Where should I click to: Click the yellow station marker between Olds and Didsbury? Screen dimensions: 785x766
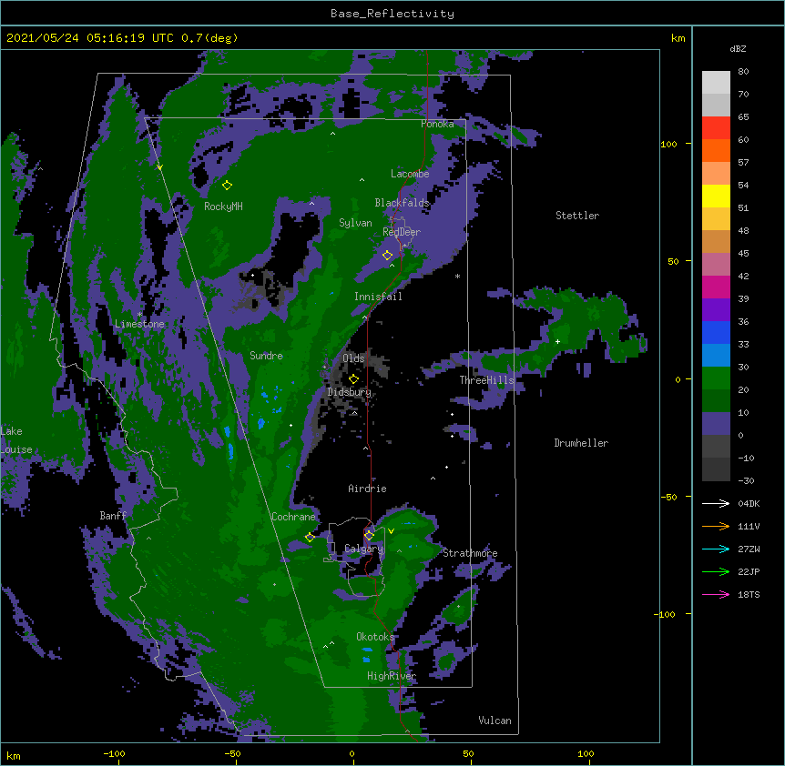tap(354, 379)
